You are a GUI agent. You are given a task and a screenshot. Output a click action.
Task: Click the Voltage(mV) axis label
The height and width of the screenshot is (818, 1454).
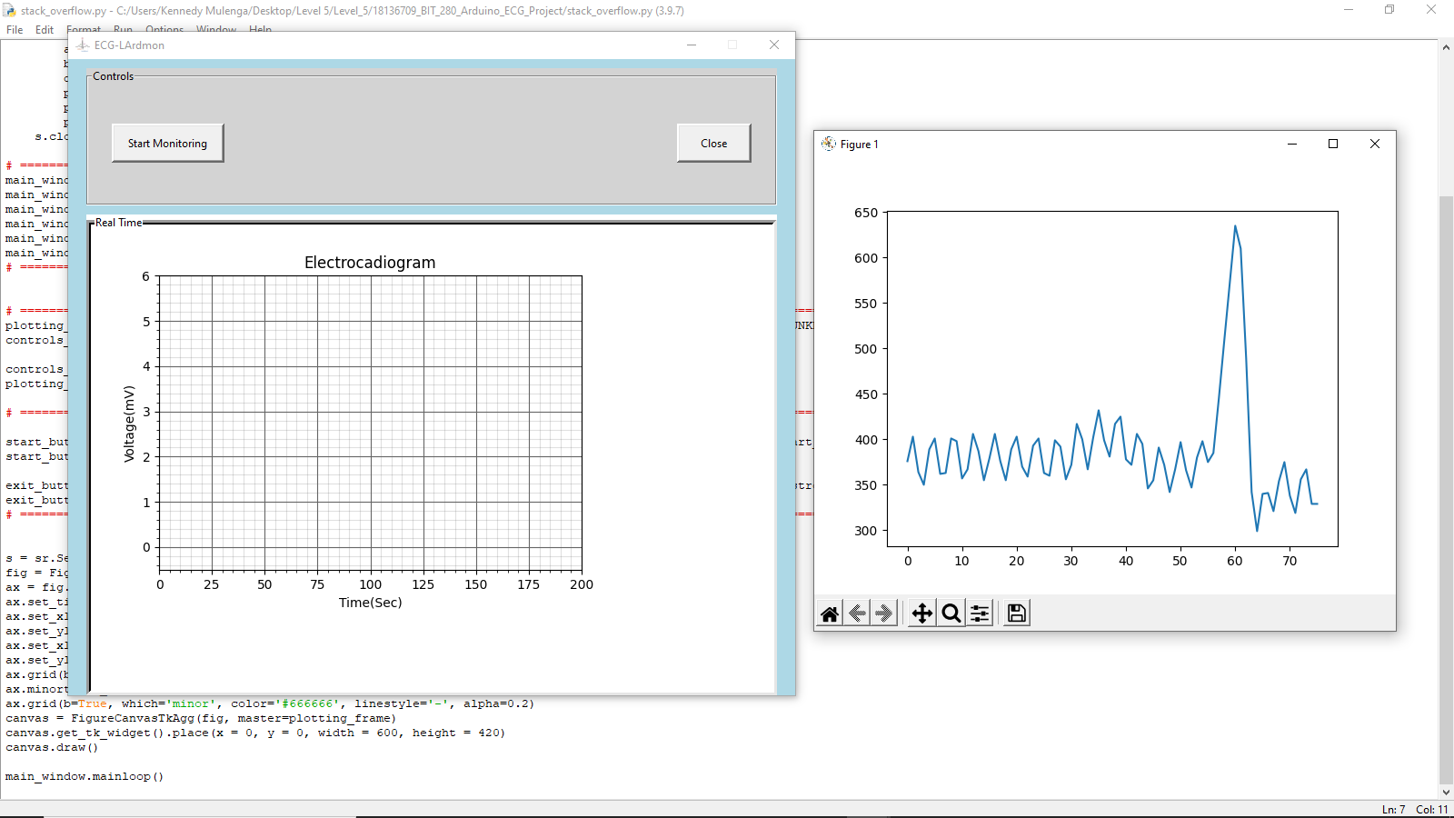coord(129,424)
